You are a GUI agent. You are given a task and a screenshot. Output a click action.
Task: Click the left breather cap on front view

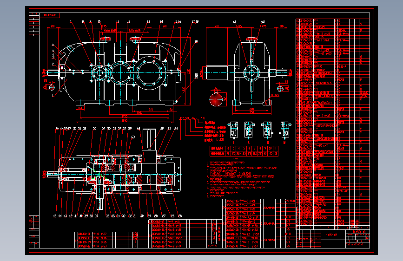click(x=105, y=39)
